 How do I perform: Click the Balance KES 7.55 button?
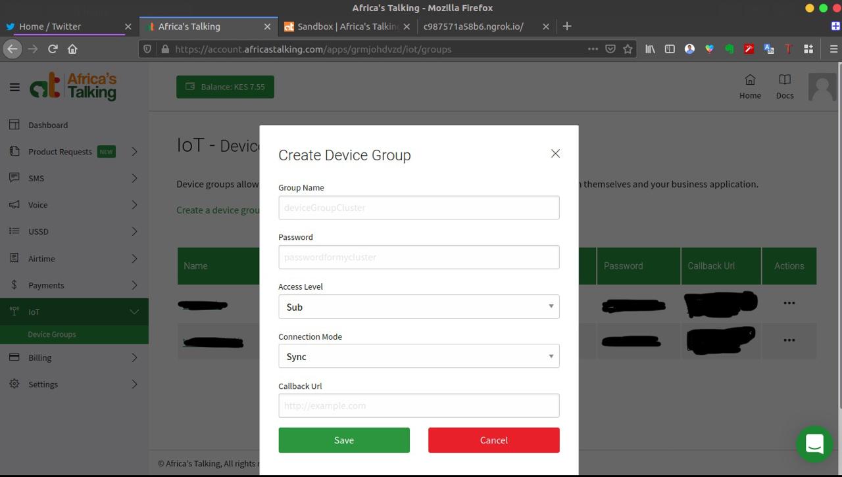[x=225, y=87]
